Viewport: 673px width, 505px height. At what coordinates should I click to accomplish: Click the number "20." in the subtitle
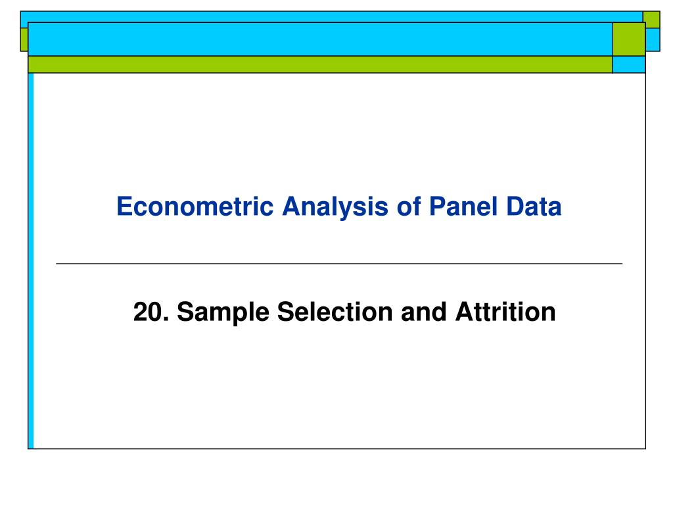click(x=151, y=312)
